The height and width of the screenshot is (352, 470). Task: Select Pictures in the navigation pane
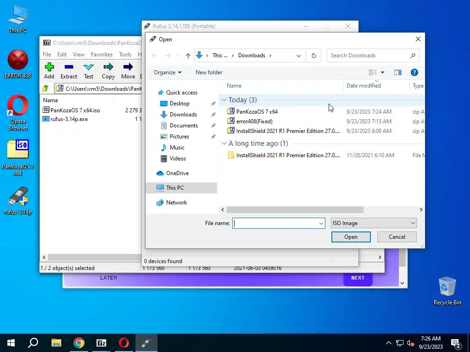(x=179, y=137)
